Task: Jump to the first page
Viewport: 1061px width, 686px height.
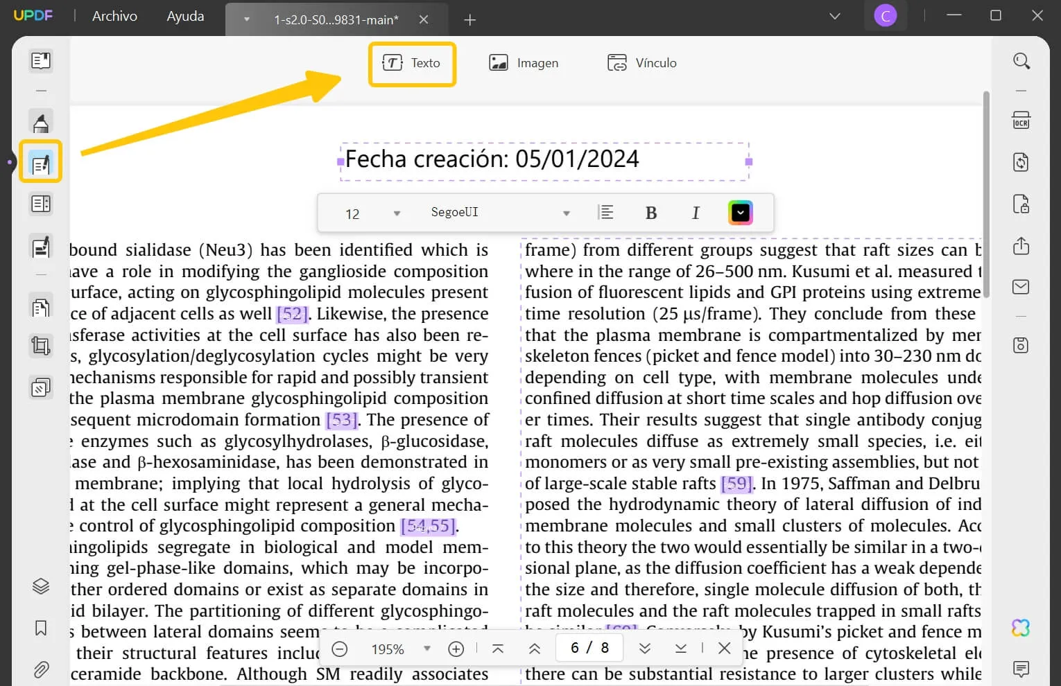Action: [498, 649]
